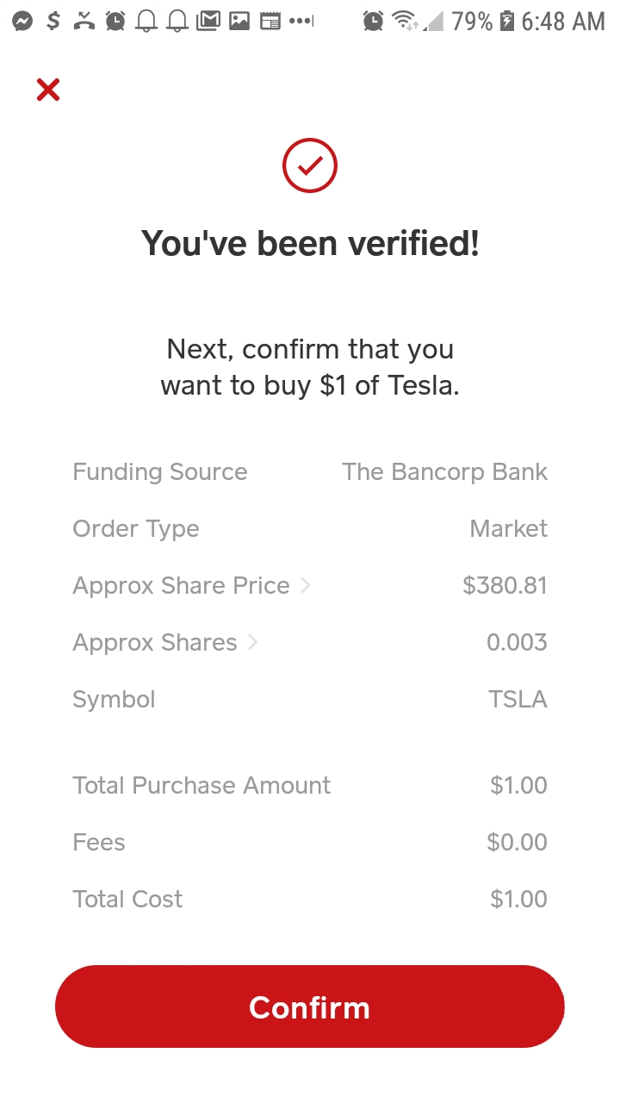
Task: Open Messenger notification in status bar
Action: (x=23, y=21)
